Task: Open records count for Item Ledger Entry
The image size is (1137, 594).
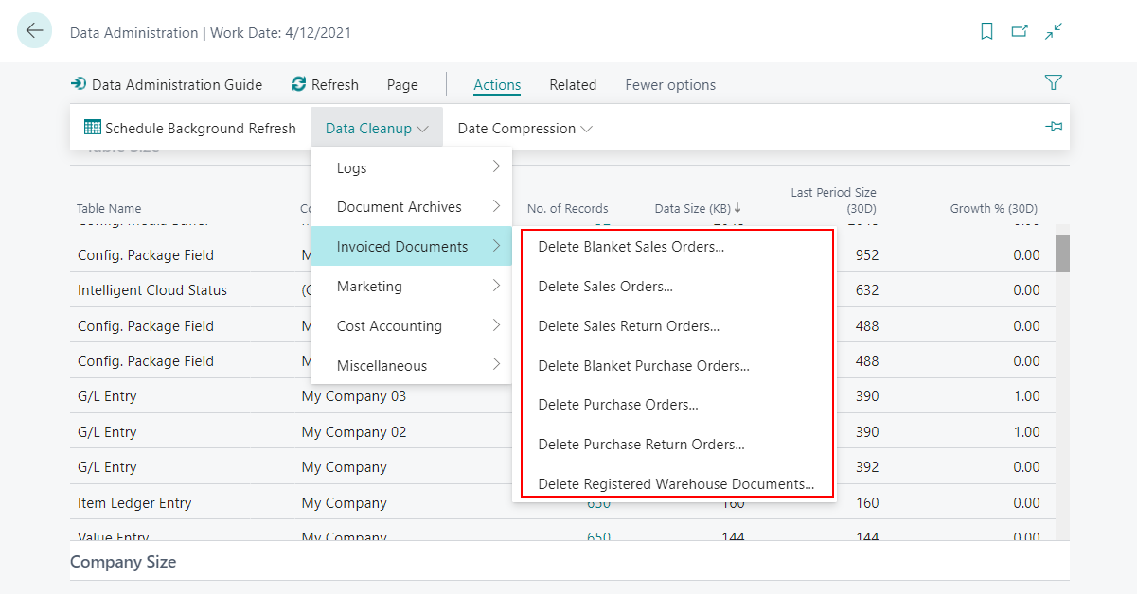Action: coord(597,502)
